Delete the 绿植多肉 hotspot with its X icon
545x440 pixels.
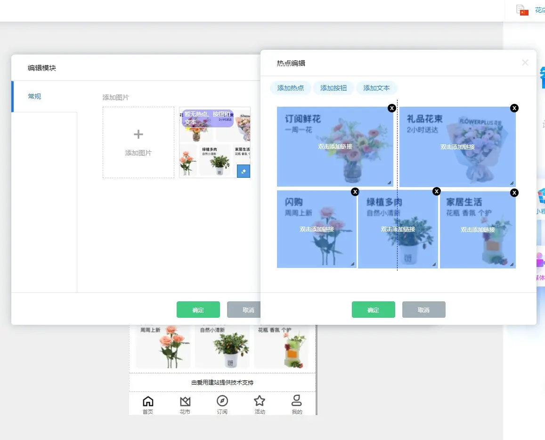point(437,191)
